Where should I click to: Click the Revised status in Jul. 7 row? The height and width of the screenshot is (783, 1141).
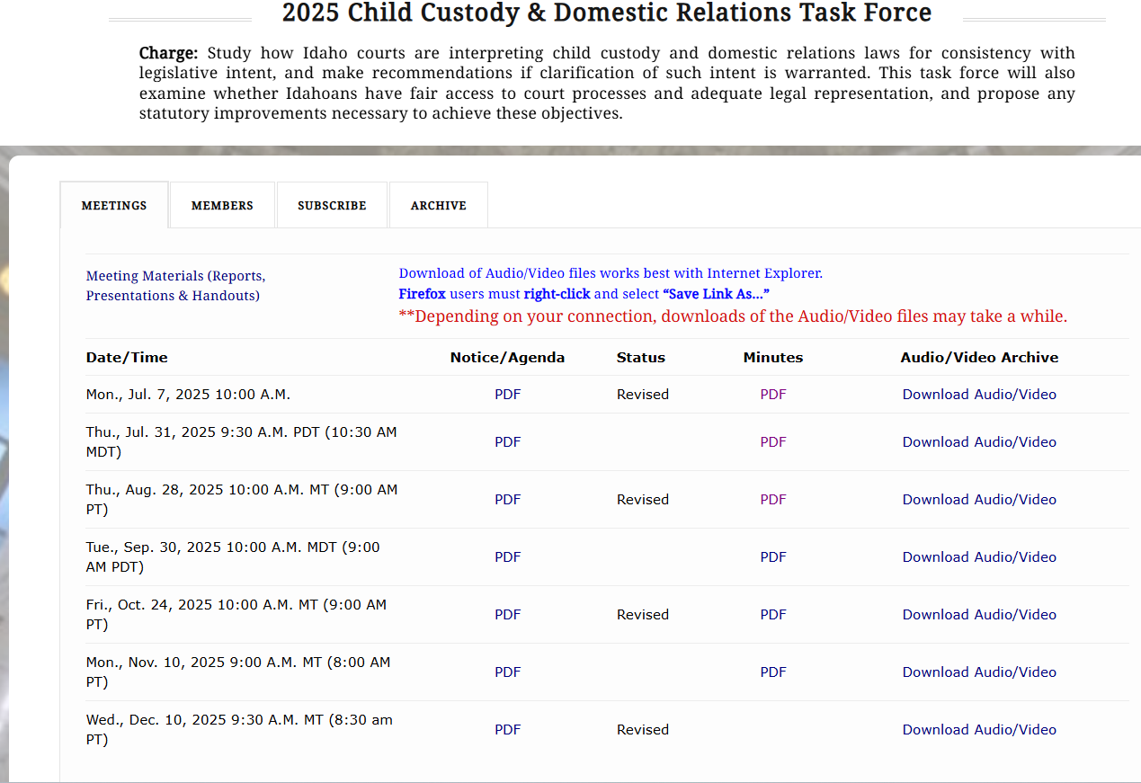643,395
